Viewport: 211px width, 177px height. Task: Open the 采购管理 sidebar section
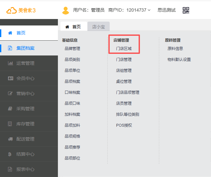pos(25,109)
